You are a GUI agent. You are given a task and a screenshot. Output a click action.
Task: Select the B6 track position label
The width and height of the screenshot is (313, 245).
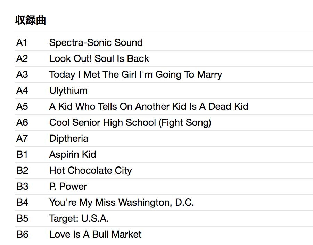coord(22,234)
